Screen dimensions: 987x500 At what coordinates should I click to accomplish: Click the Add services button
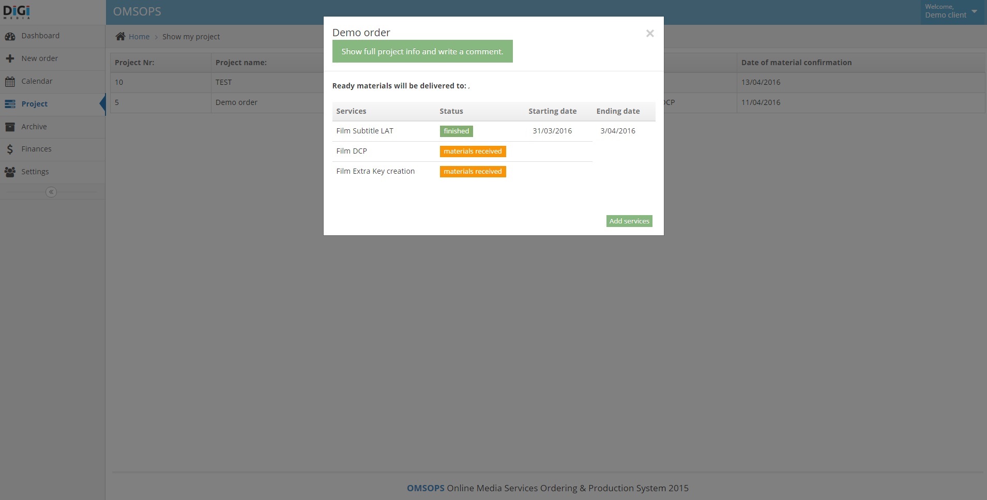pyautogui.click(x=629, y=221)
